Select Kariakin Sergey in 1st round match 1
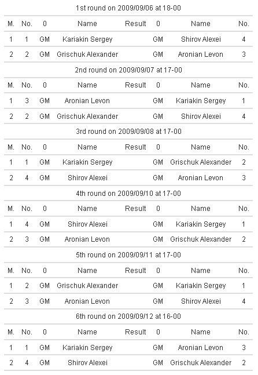 87,39
